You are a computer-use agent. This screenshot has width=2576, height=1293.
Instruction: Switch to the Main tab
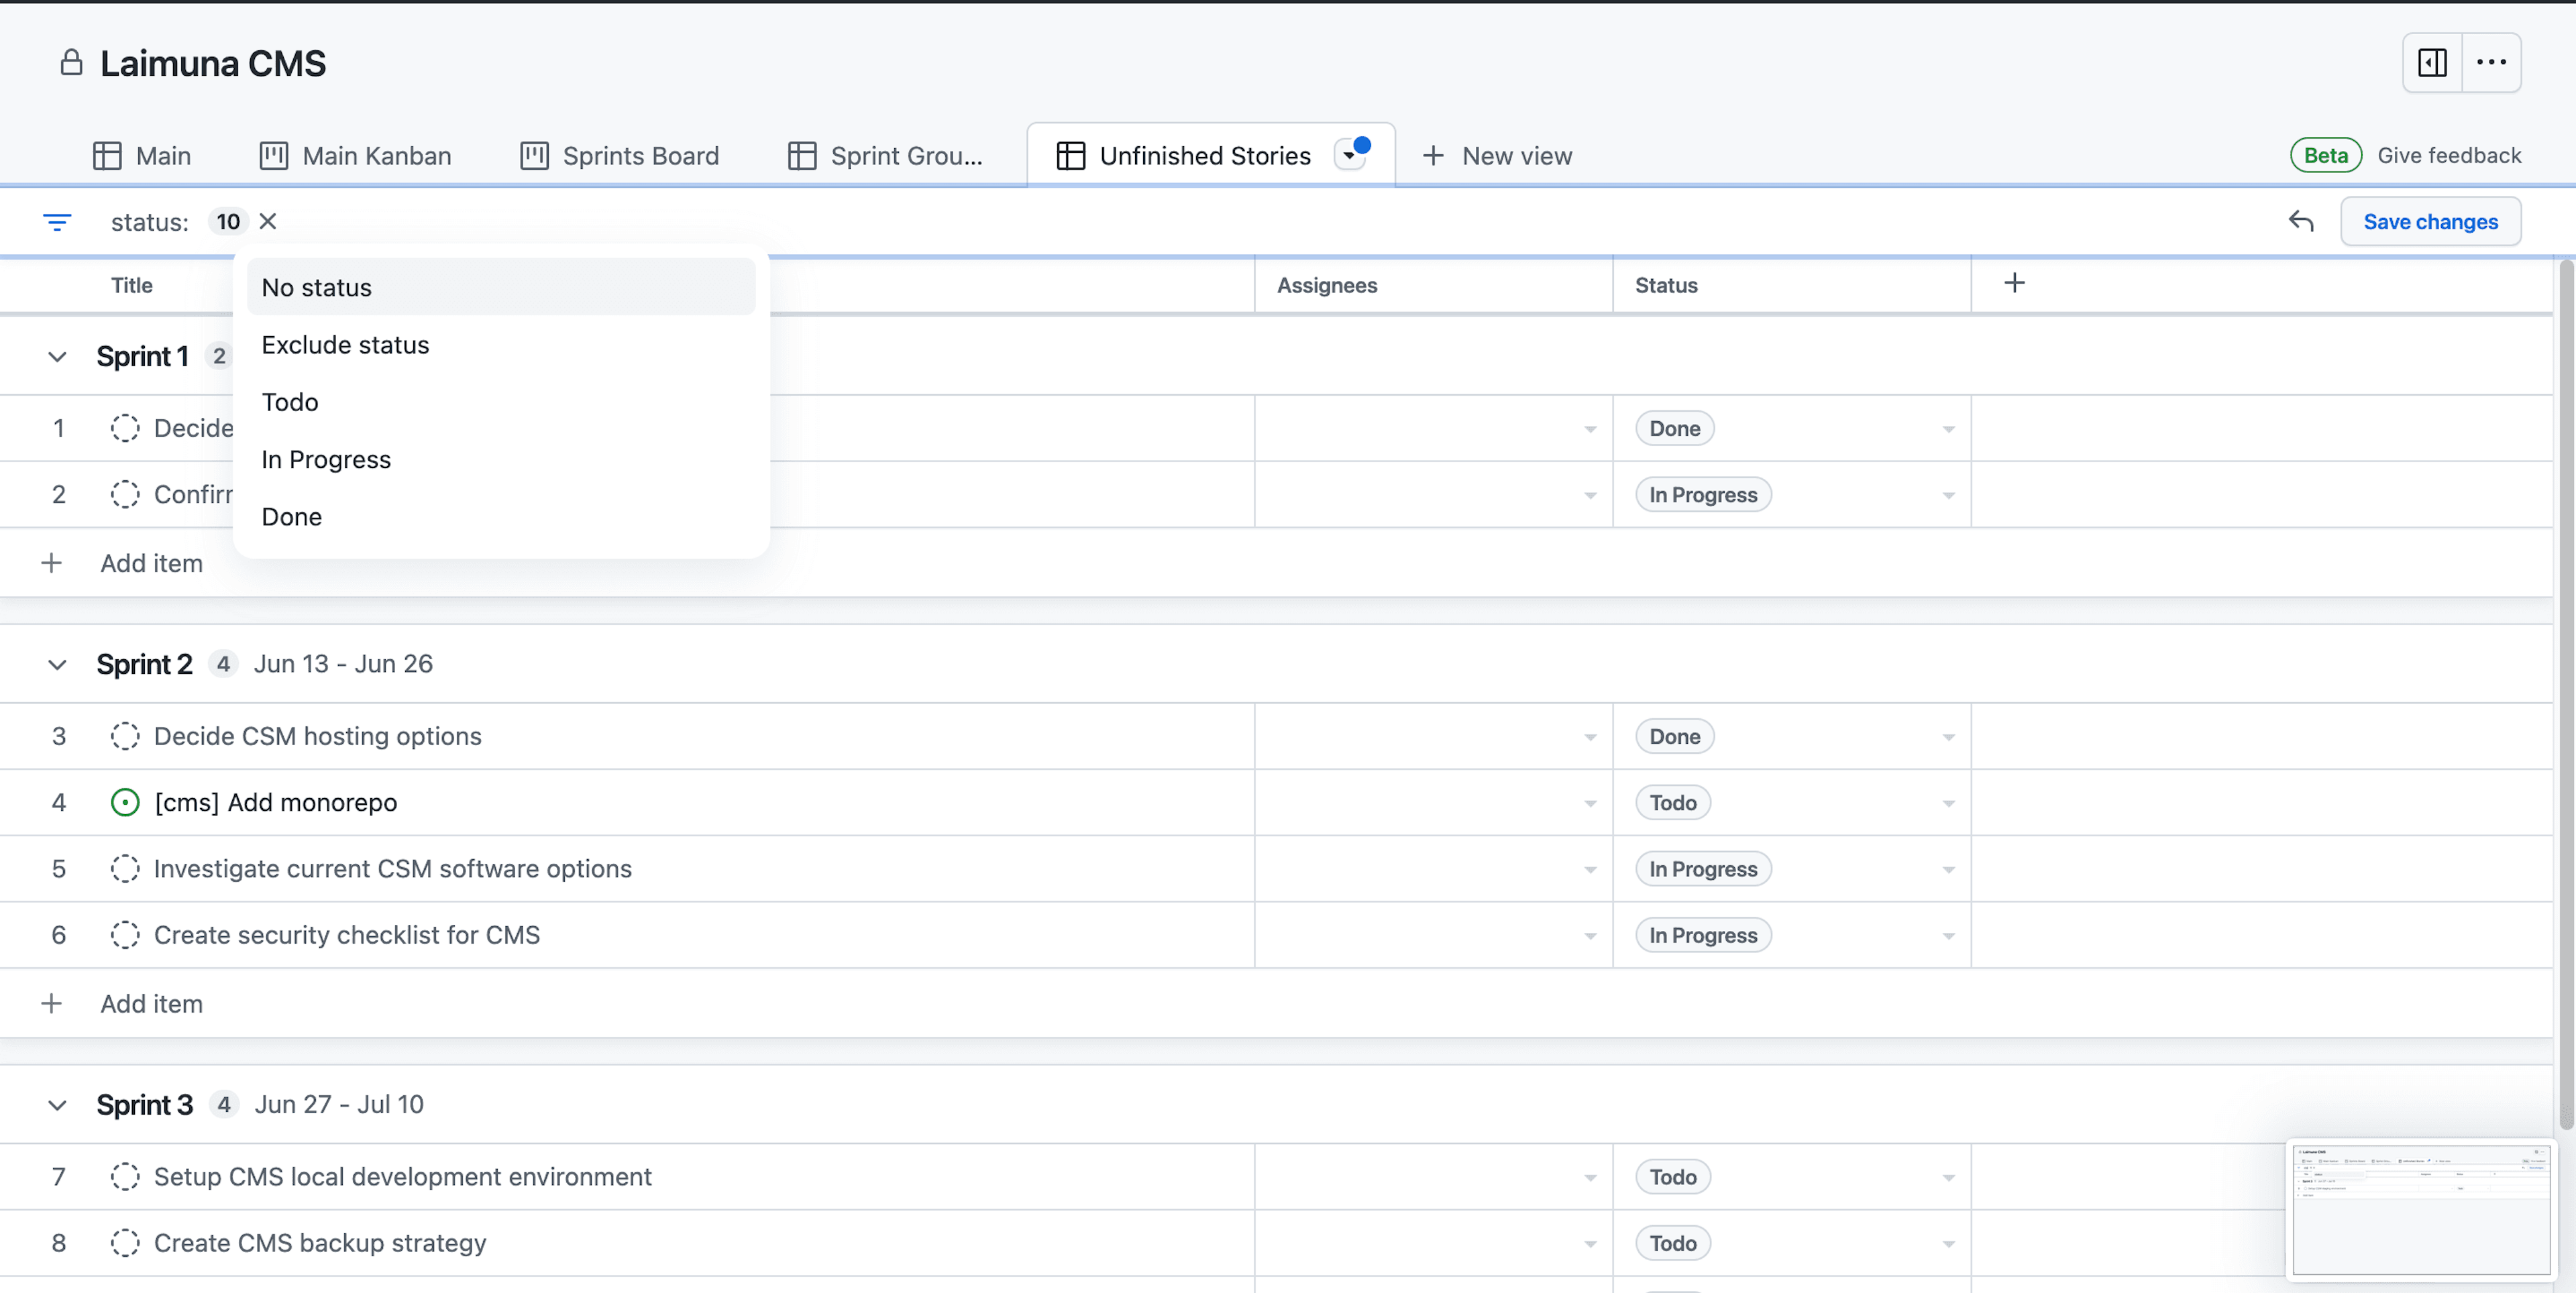tap(142, 156)
